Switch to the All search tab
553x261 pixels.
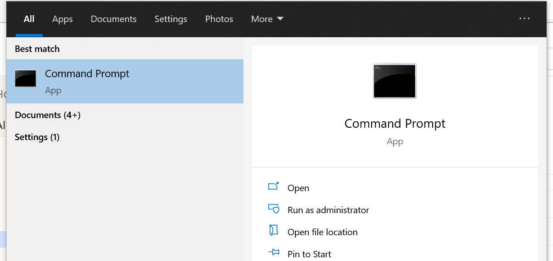point(29,19)
